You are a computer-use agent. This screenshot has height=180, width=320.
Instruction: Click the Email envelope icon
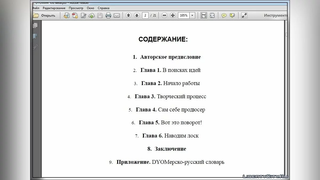(x=117, y=15)
